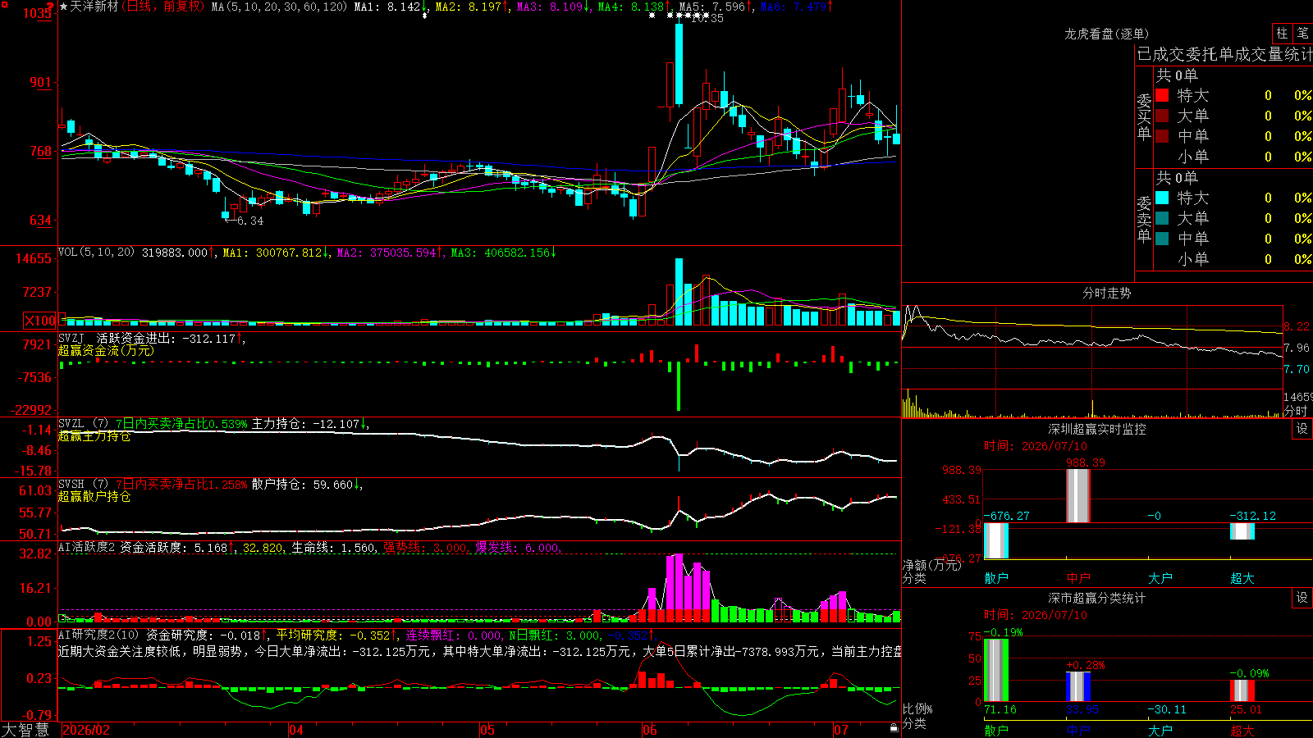Click the MA5: 7.596 value

pos(712,7)
